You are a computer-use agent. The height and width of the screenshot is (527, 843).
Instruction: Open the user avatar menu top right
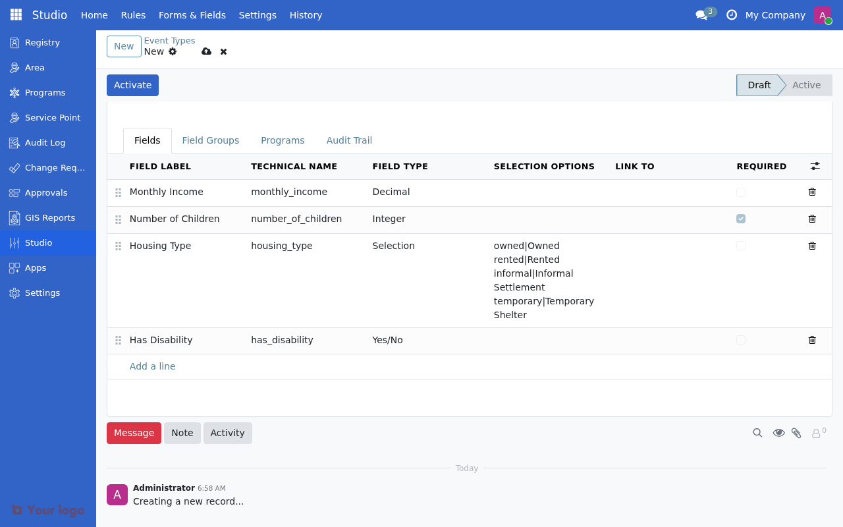coord(822,14)
